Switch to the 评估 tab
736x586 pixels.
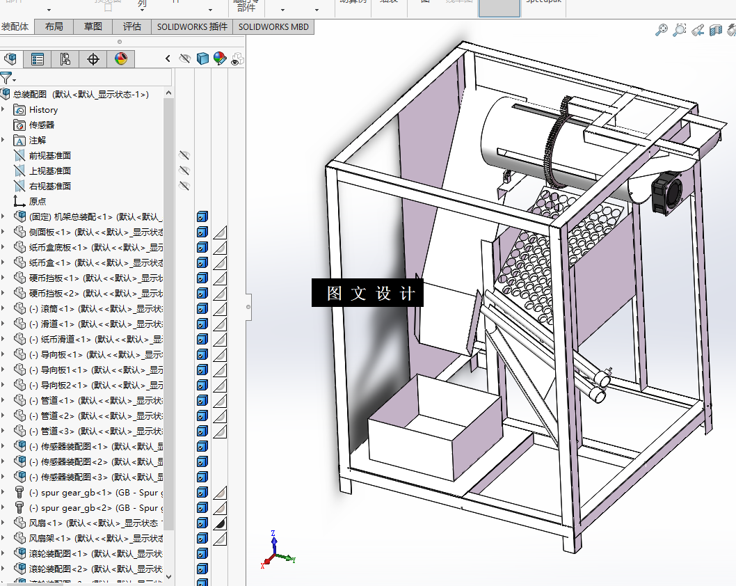tap(132, 27)
